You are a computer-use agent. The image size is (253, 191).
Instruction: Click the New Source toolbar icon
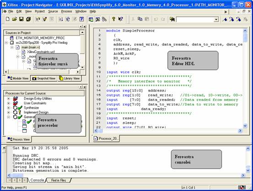tap(38, 19)
